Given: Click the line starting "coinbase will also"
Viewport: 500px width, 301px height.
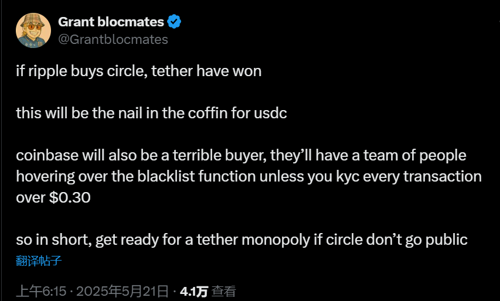Looking at the screenshot, I should pos(240,156).
